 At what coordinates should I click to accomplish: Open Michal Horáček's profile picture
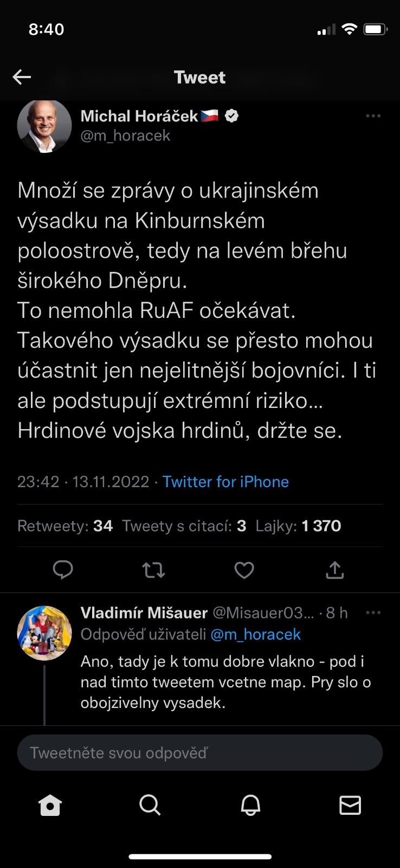(x=44, y=126)
